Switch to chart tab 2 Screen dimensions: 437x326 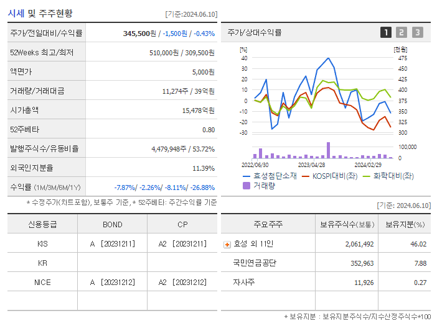(x=402, y=32)
